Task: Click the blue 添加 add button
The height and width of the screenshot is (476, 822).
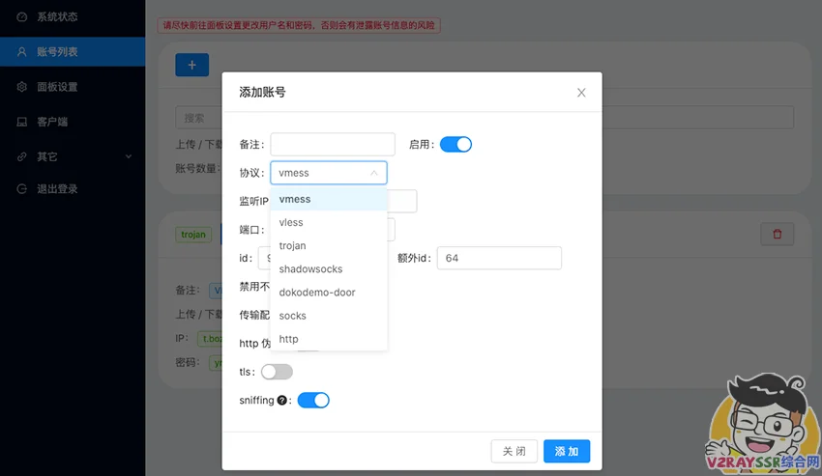Action: (x=567, y=452)
